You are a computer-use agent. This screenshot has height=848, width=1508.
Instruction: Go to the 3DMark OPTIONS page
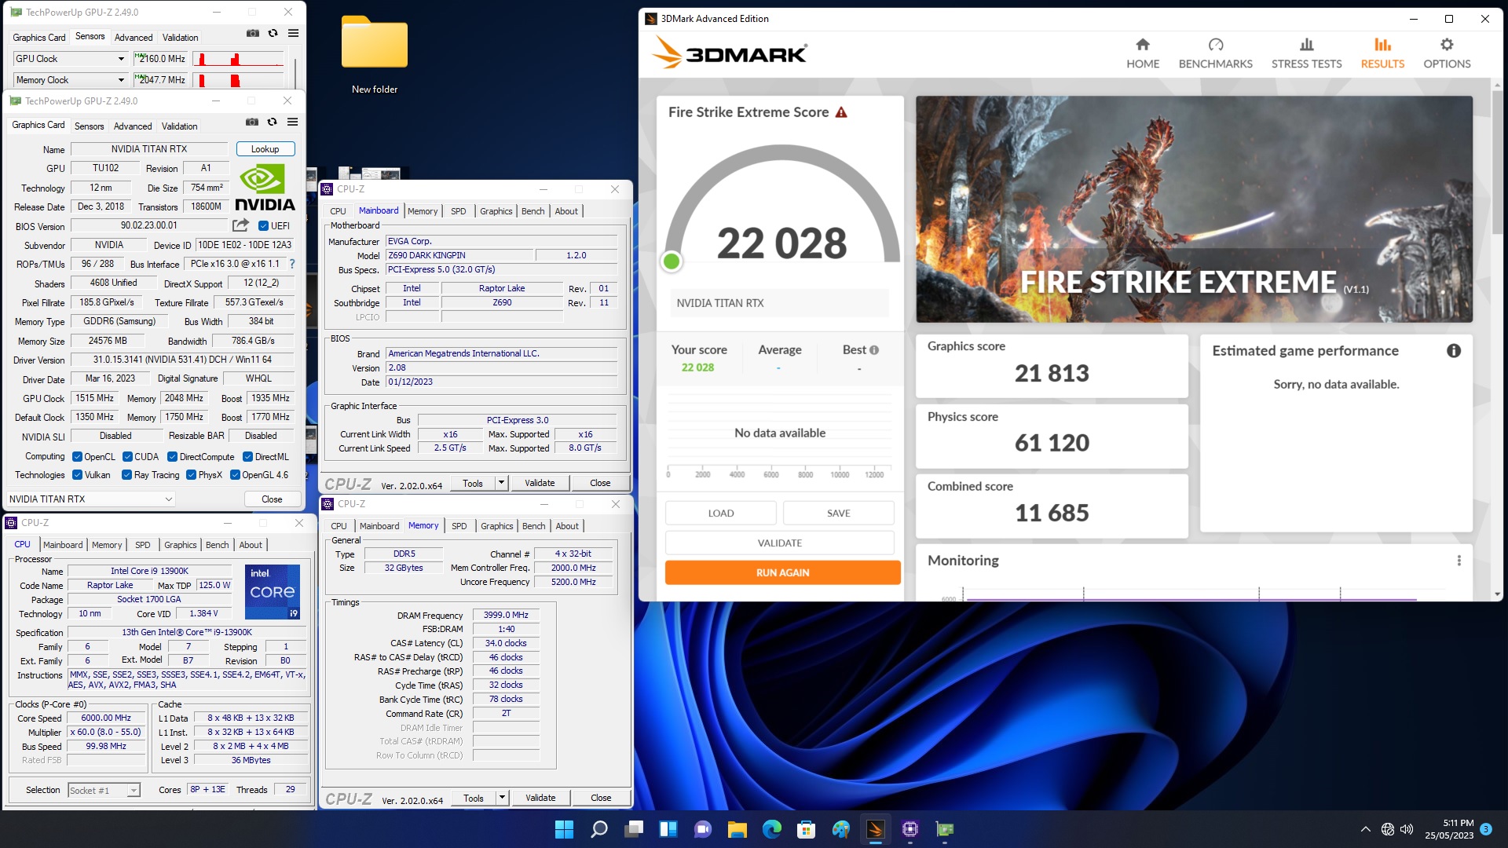pos(1447,53)
